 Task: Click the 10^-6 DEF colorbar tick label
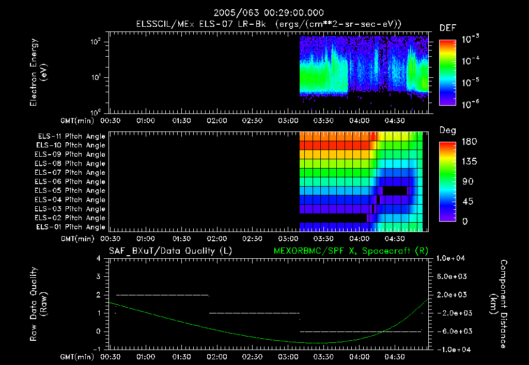pos(470,104)
